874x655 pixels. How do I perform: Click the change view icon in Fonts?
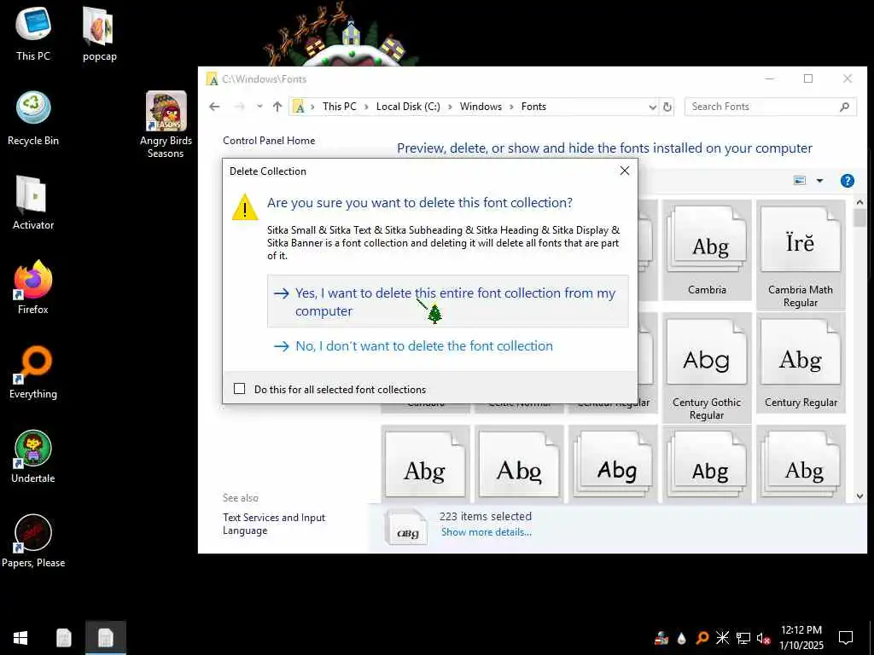[x=799, y=181]
